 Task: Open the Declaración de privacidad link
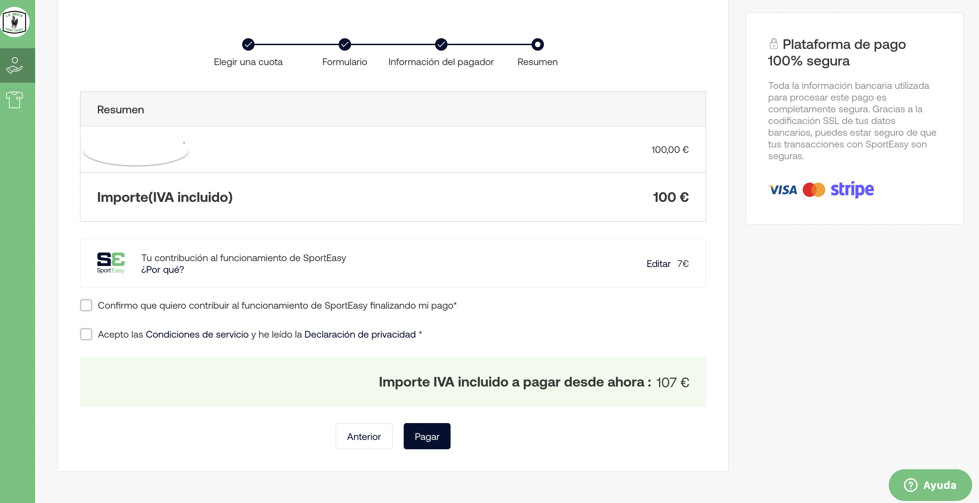(x=360, y=334)
